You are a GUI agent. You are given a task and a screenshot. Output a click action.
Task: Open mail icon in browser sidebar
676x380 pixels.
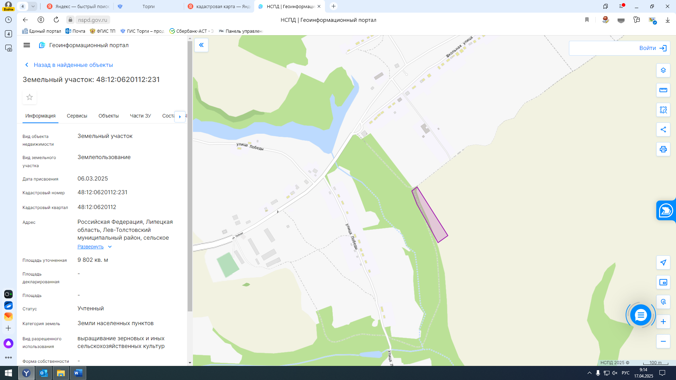(x=8, y=316)
